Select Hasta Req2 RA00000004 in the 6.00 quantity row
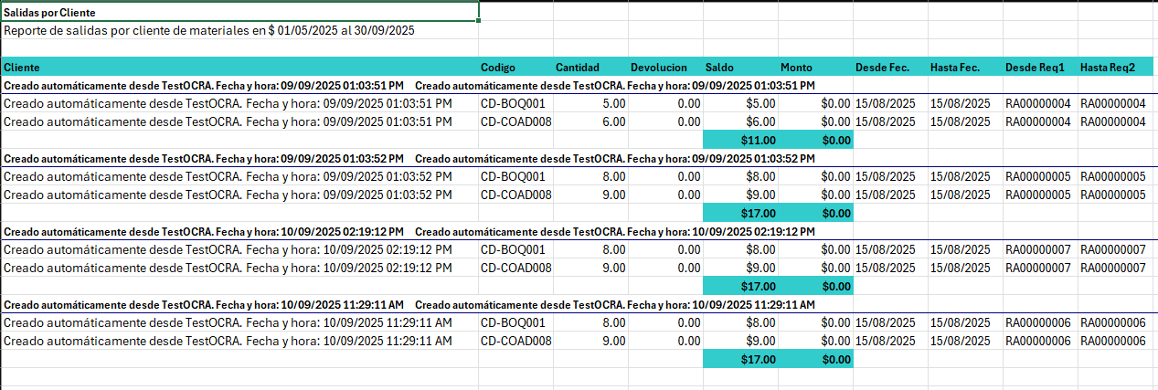This screenshot has width=1158, height=390. tap(1118, 121)
